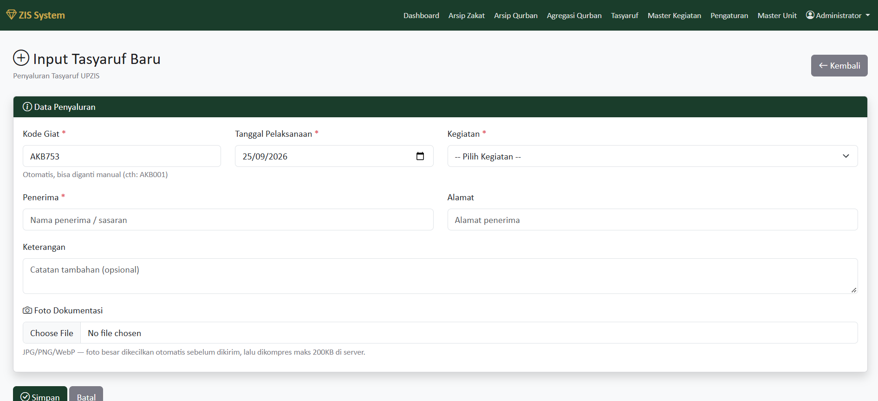Expand the Pilih Kegiatan dropdown
Image resolution: width=878 pixels, height=401 pixels.
click(652, 156)
